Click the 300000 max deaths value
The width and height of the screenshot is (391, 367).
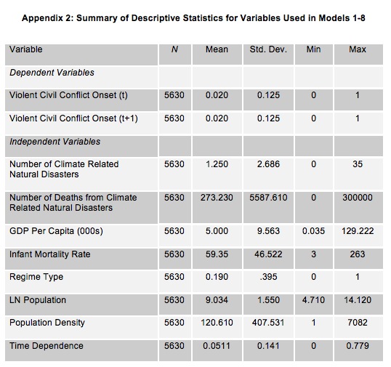tap(358, 198)
